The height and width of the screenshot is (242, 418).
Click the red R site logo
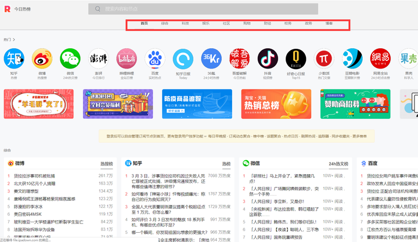point(7,9)
